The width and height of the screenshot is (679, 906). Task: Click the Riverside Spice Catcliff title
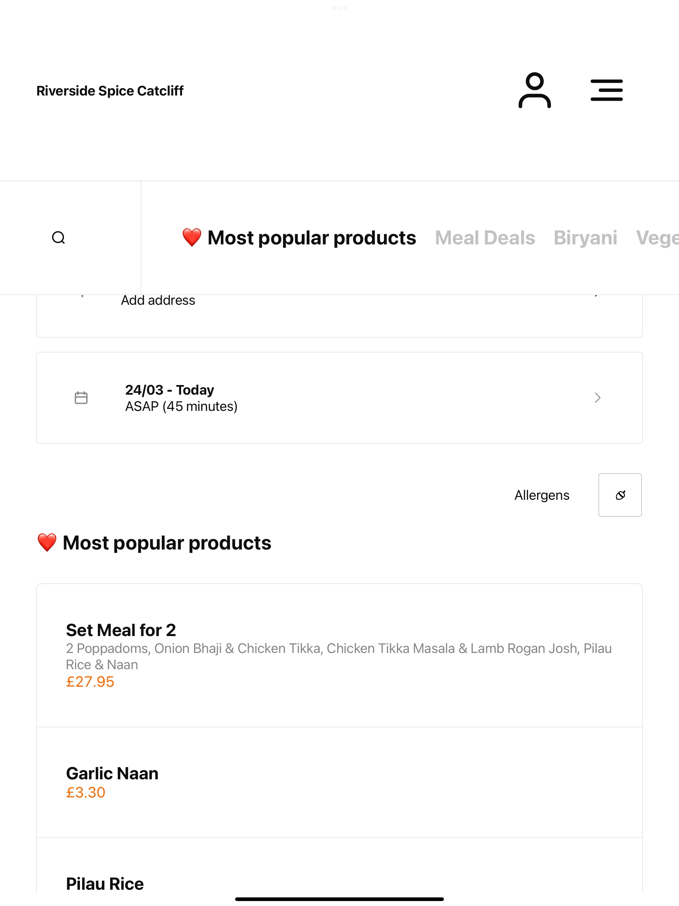point(110,91)
